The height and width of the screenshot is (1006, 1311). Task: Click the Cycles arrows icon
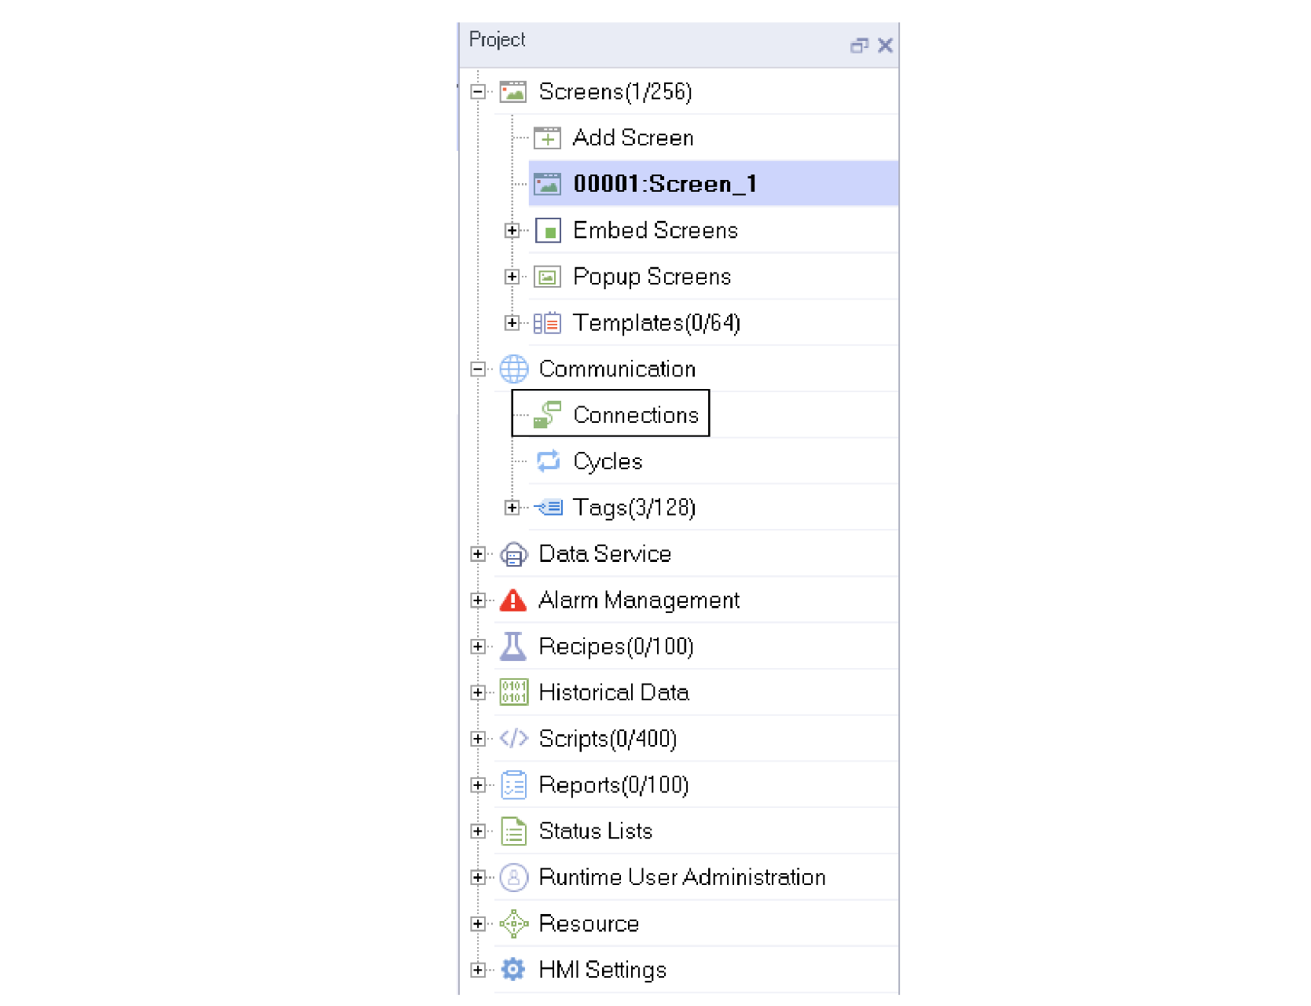(548, 461)
